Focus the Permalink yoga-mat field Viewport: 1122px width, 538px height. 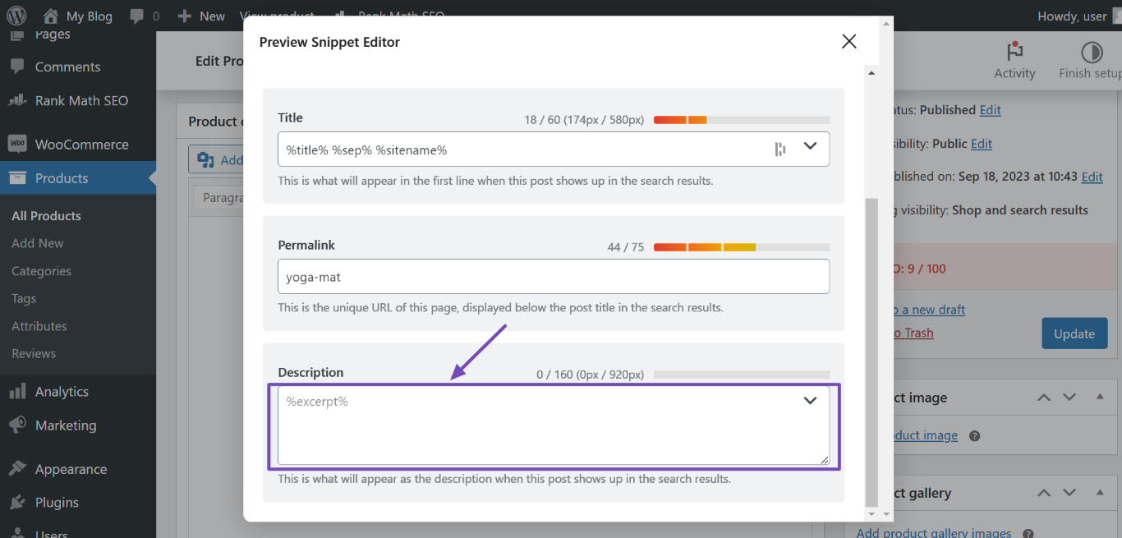coord(554,277)
